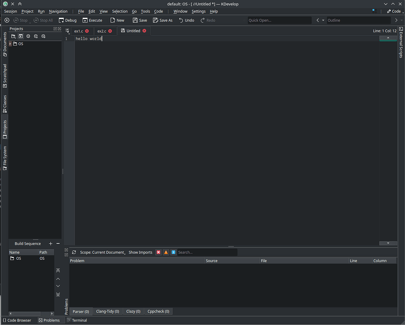
Task: Add a build sequence with the plus button
Action: (50, 243)
